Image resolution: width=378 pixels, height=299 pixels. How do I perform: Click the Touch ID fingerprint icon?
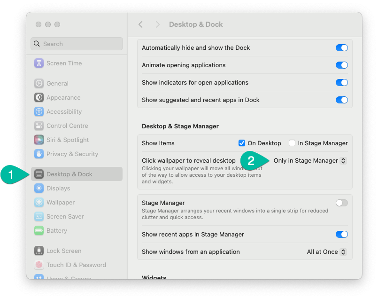(39, 265)
